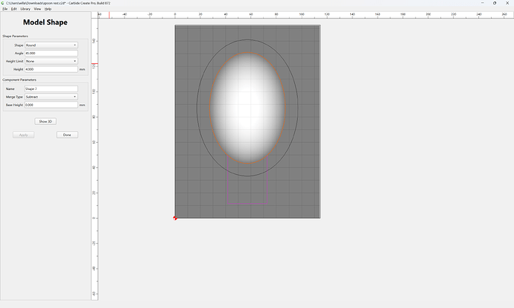Open the Library menu
The height and width of the screenshot is (308, 514).
click(25, 9)
